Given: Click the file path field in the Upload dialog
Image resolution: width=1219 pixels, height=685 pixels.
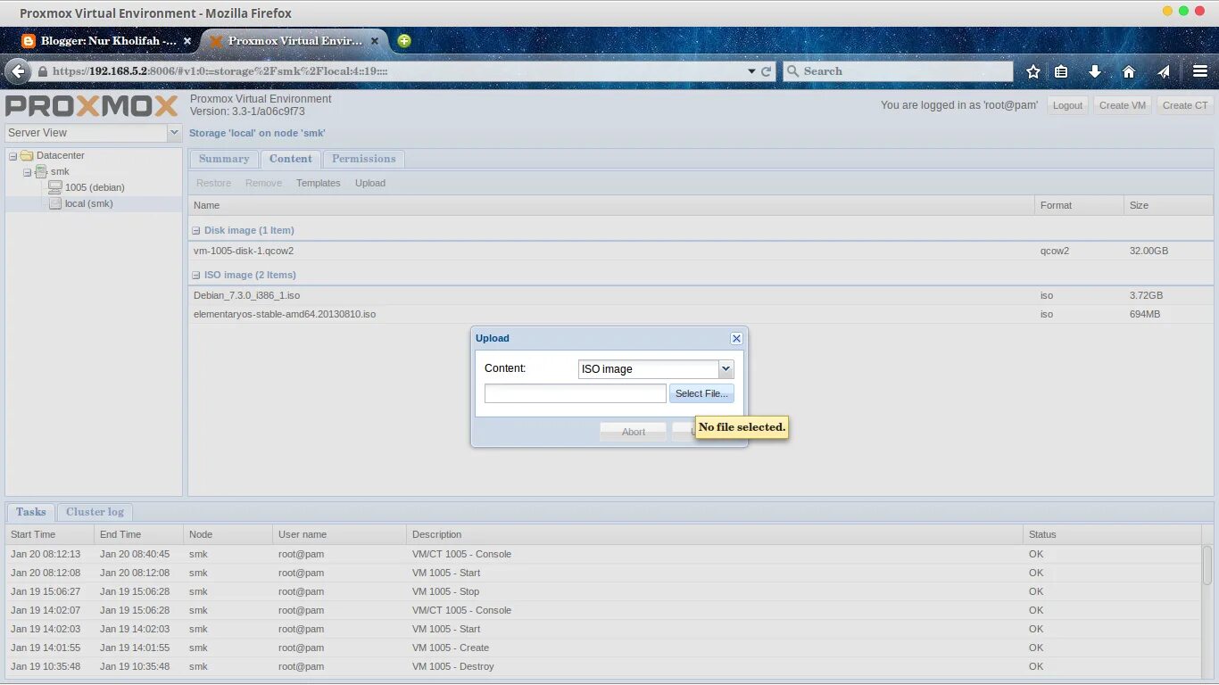Looking at the screenshot, I should (x=576, y=393).
